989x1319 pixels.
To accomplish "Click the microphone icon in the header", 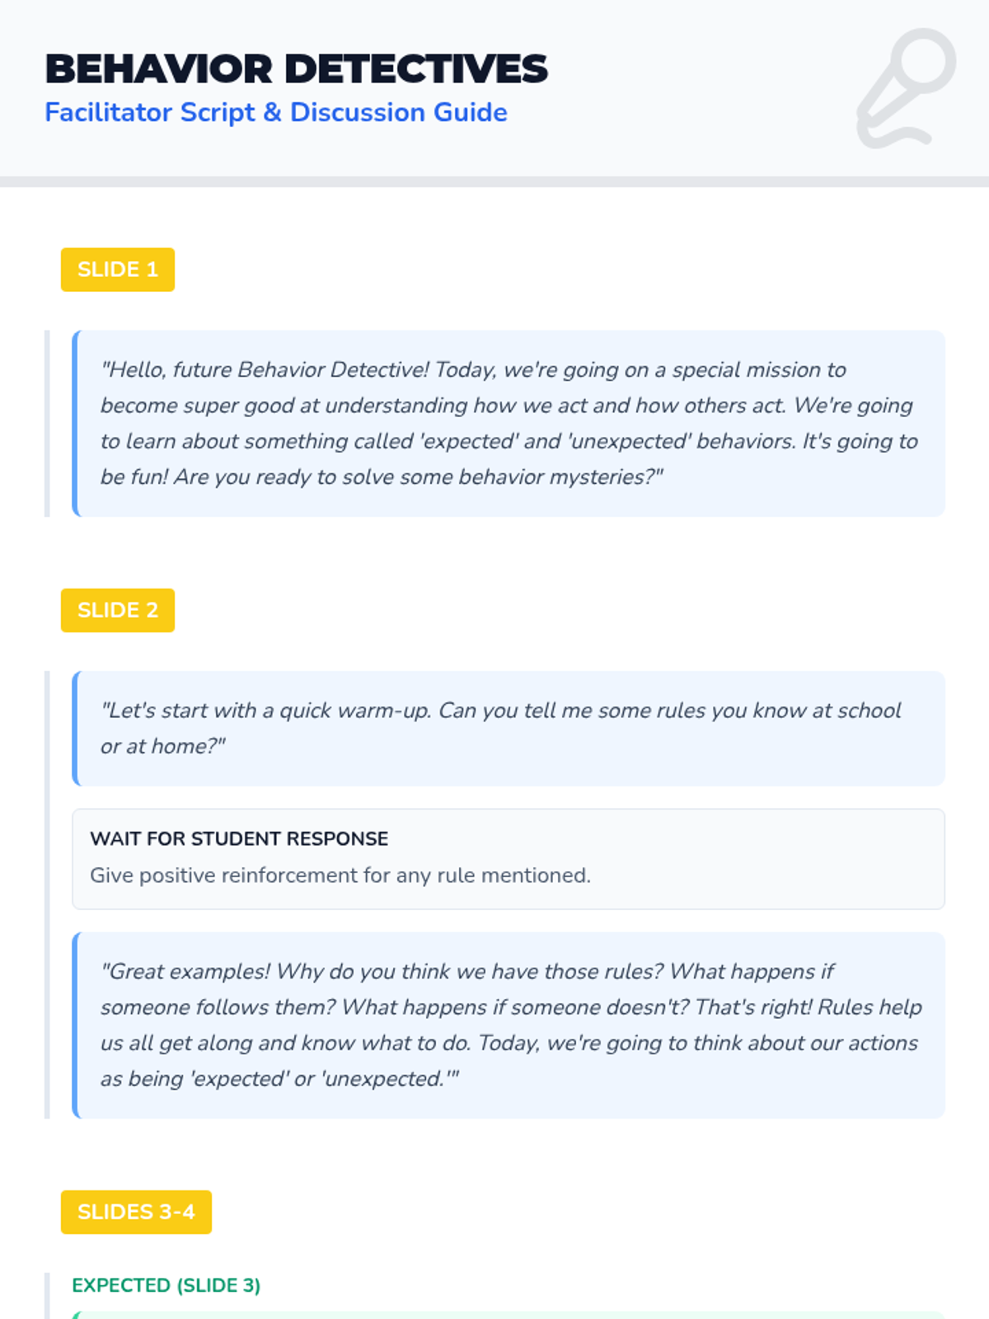I will click(x=906, y=88).
